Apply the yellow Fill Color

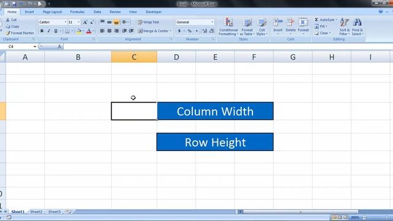point(79,31)
